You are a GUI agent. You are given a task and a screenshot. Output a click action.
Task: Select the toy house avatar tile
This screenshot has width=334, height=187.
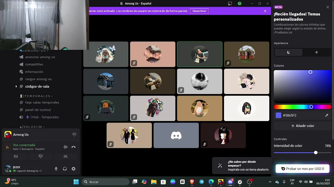click(x=247, y=54)
